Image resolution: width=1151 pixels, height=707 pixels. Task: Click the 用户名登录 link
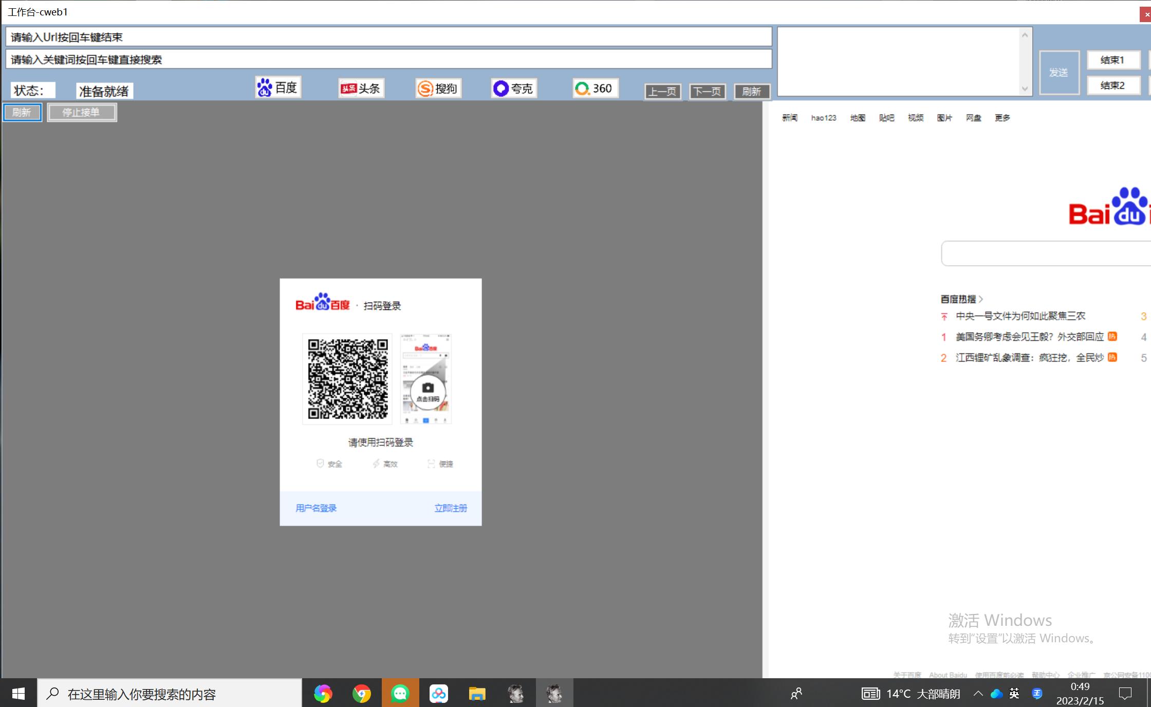pos(316,508)
